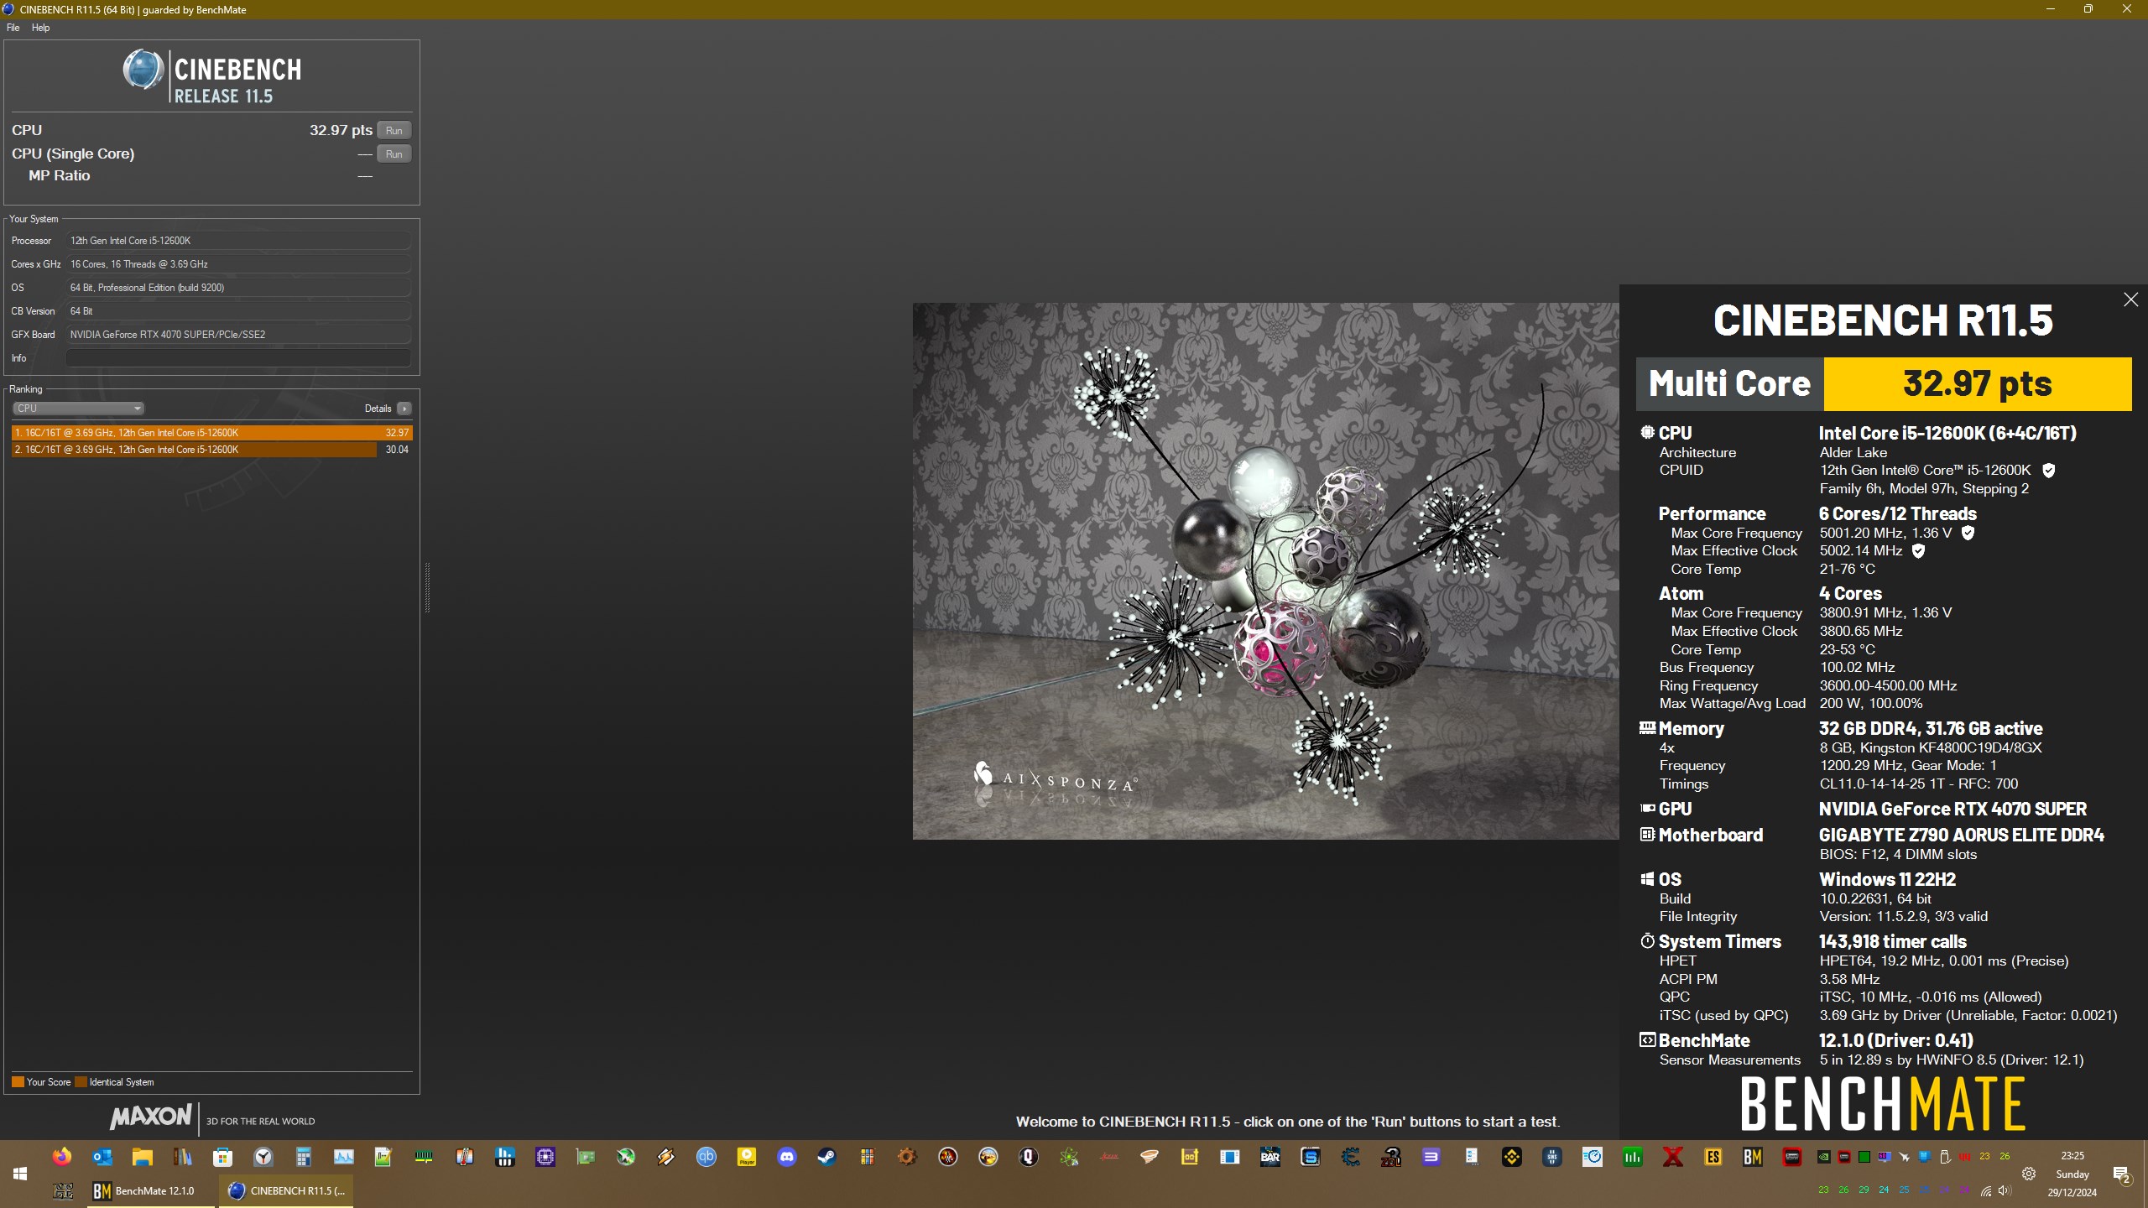Click into the Info input field
2148x1208 pixels.
[238, 358]
